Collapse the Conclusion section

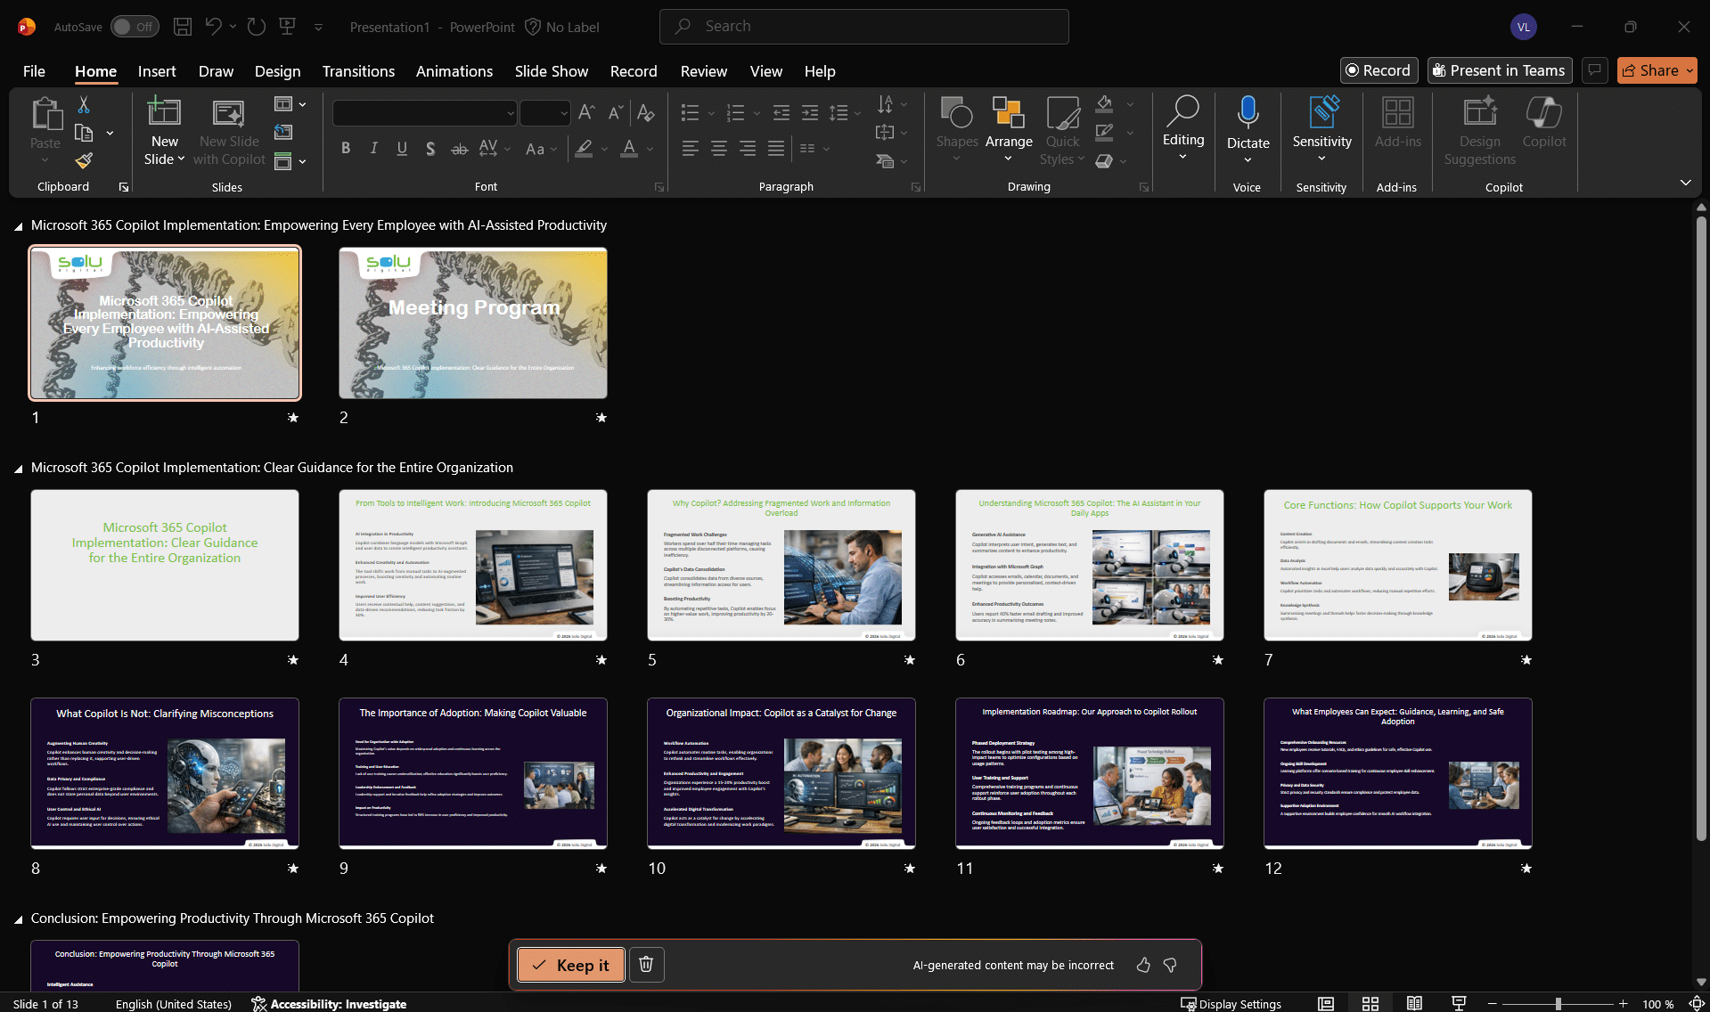pyautogui.click(x=19, y=919)
